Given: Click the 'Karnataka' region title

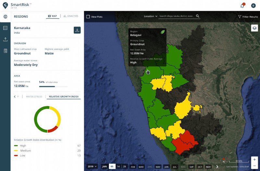Looking at the screenshot, I should (x=22, y=28).
